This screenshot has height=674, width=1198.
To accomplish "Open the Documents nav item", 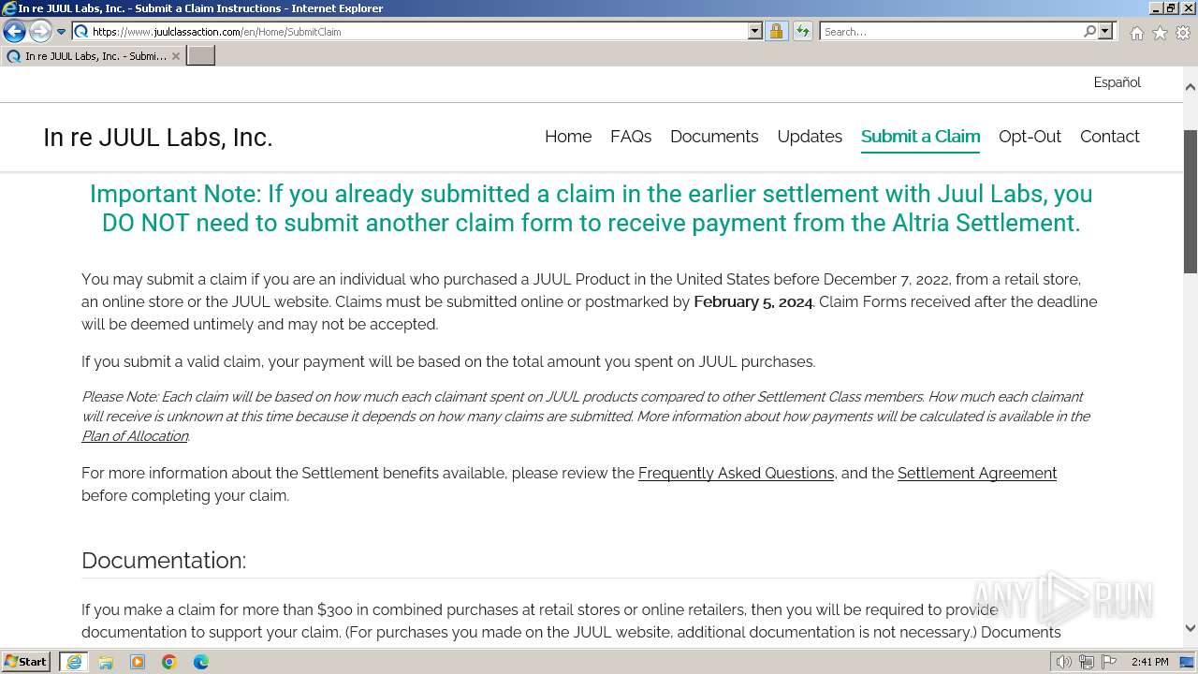I will point(714,137).
